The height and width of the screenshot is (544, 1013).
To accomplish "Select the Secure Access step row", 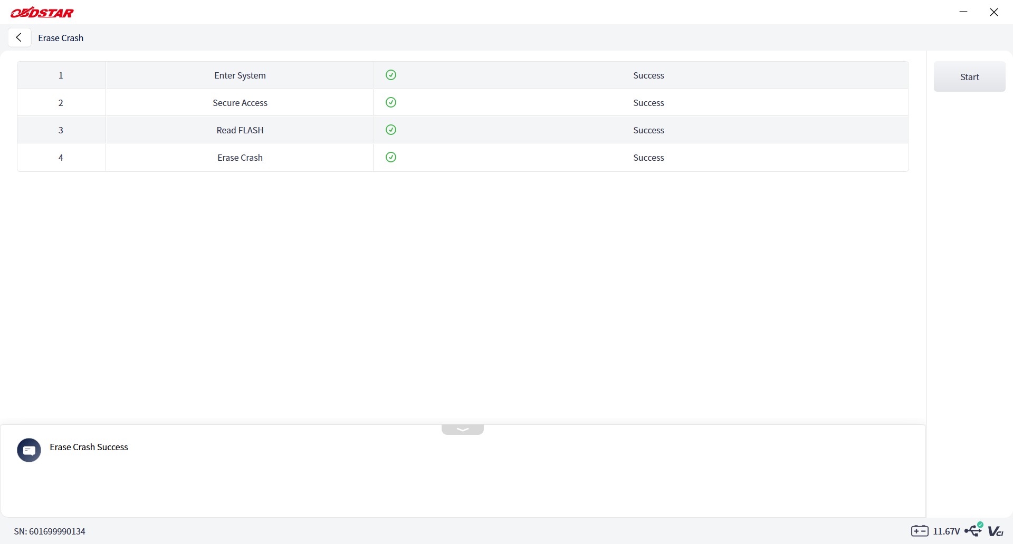I will coord(463,102).
